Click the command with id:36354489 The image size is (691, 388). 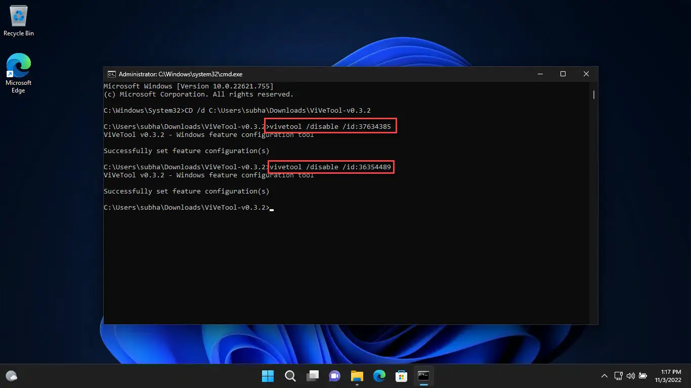coord(331,167)
